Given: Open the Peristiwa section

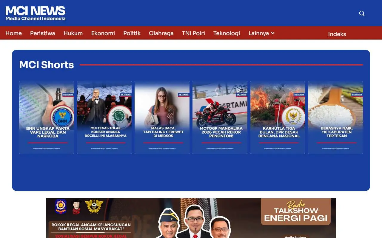Looking at the screenshot, I should (43, 33).
